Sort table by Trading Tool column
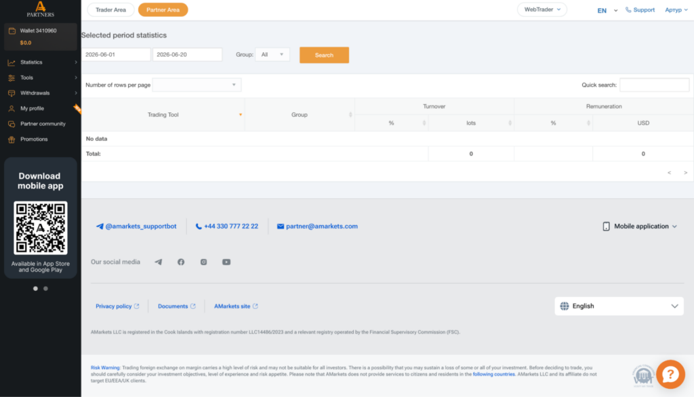Screen dimensions: 694x397 (x=163, y=115)
